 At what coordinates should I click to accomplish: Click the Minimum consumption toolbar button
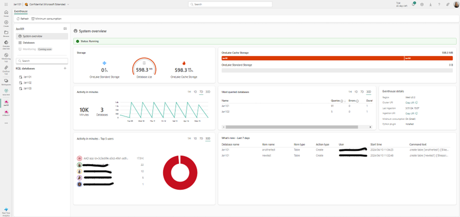(46, 19)
